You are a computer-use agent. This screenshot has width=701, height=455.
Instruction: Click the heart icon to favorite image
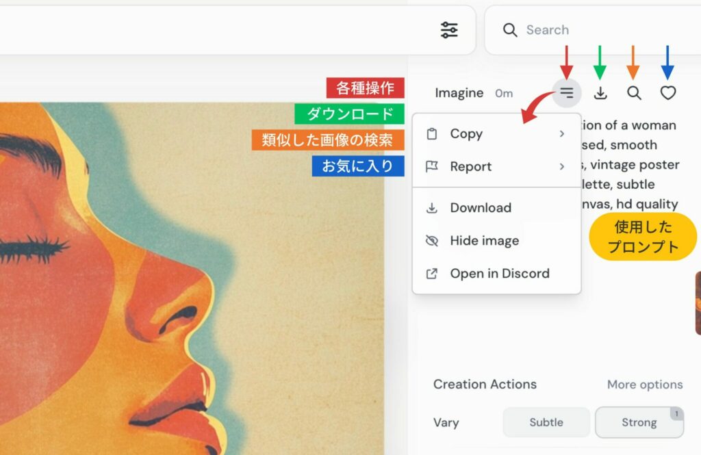tap(668, 93)
